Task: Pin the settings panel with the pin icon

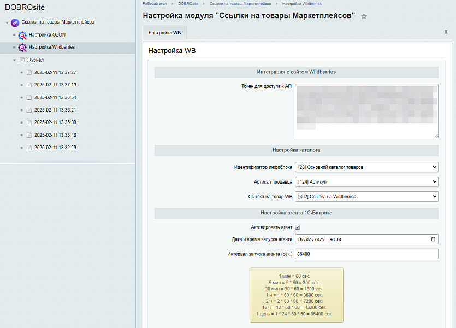Action: pyautogui.click(x=446, y=33)
